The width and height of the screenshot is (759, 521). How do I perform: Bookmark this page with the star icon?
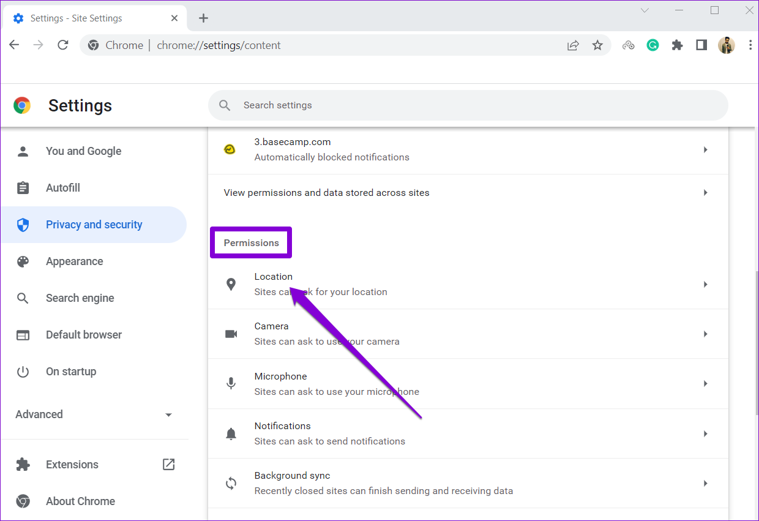(x=597, y=45)
